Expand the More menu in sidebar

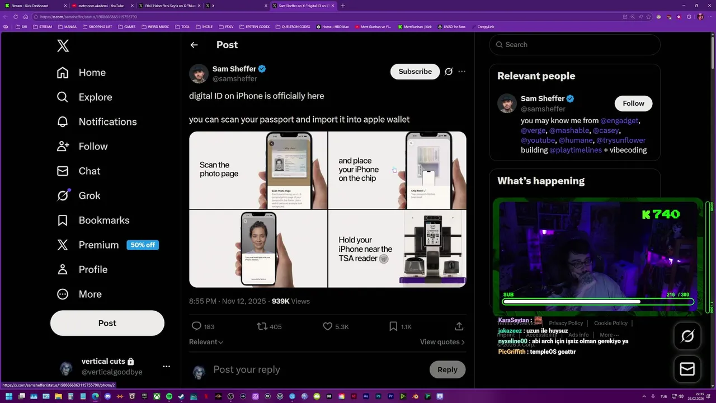(x=79, y=294)
